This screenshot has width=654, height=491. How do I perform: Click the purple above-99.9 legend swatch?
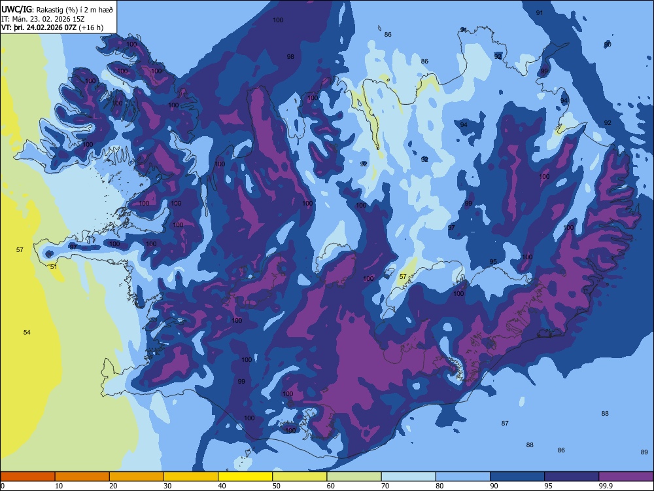(x=626, y=477)
